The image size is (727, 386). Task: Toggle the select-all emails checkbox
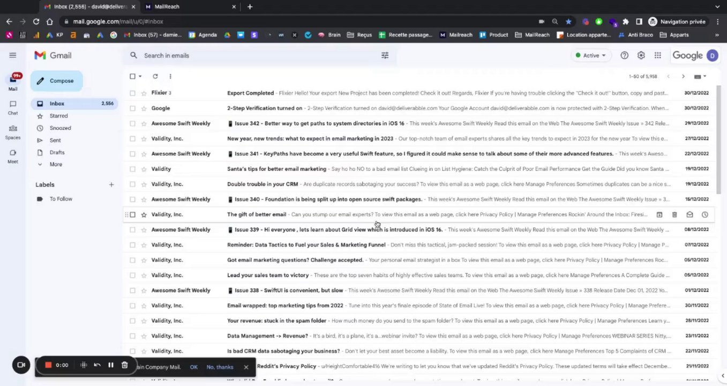(132, 76)
